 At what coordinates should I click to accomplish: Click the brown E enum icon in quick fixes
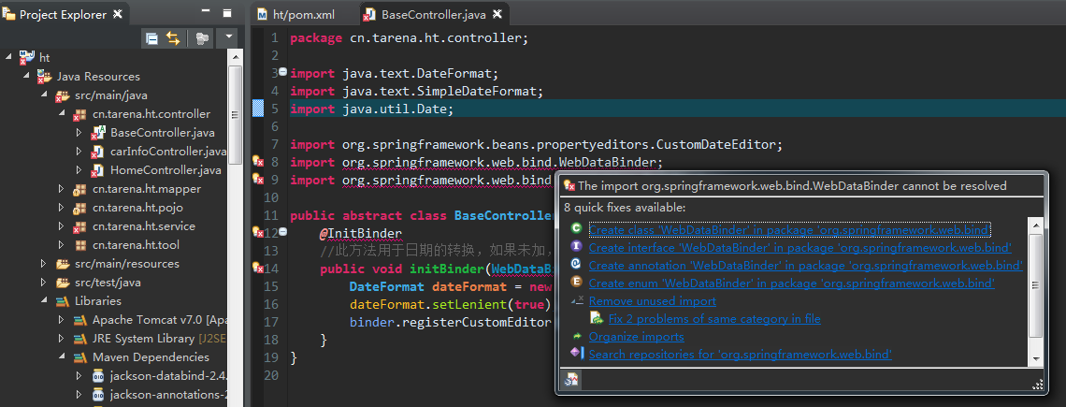pyautogui.click(x=576, y=282)
